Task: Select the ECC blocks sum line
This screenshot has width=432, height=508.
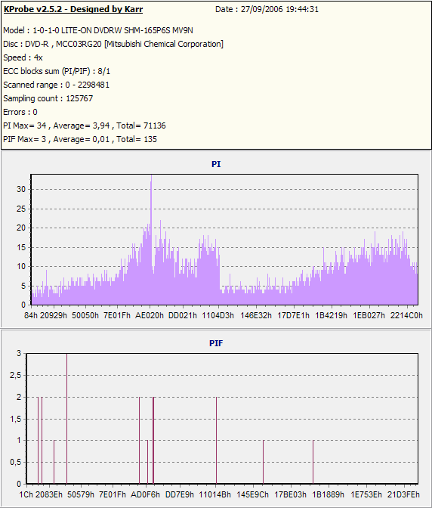Action: pos(57,71)
